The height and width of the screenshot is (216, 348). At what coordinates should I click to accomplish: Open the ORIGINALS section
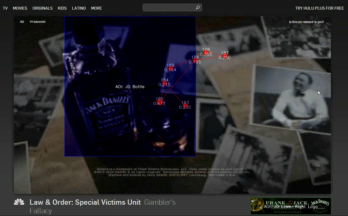click(43, 8)
